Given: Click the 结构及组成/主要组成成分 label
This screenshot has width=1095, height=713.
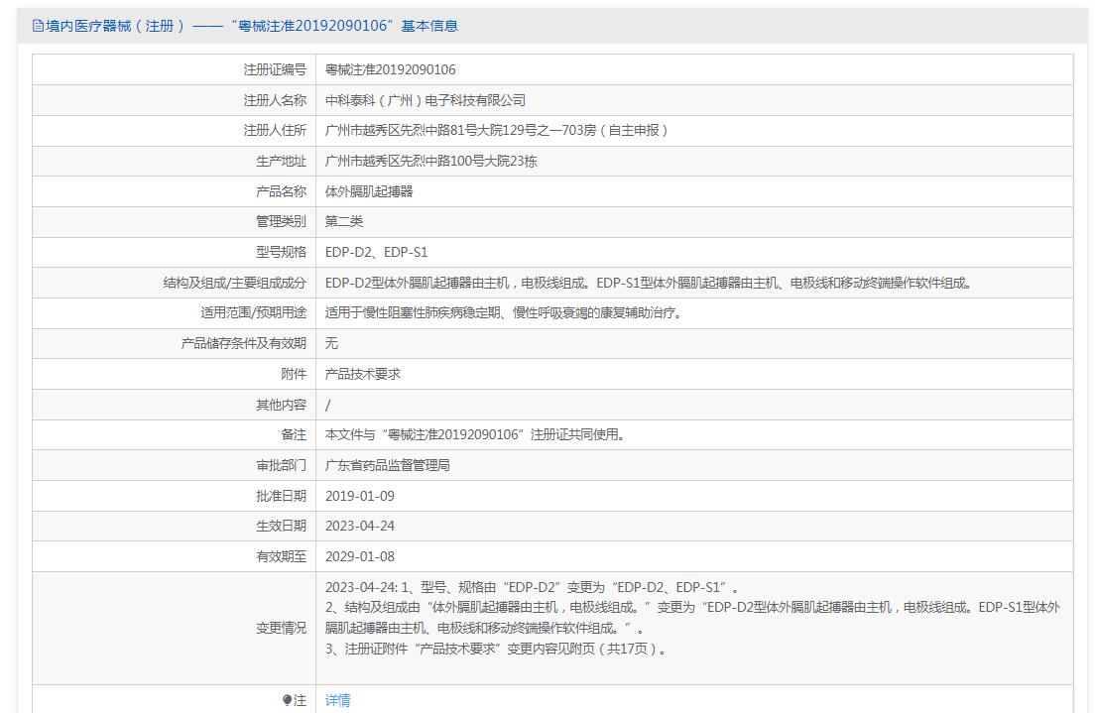Looking at the screenshot, I should (235, 283).
